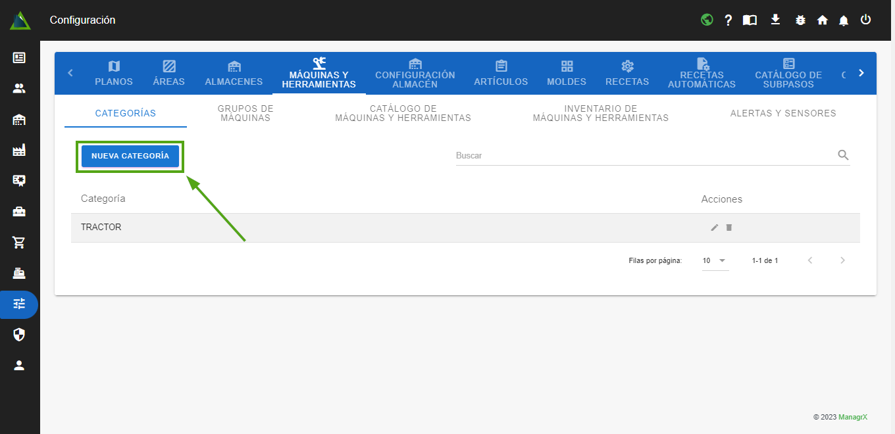Open the help question mark icon
Screen dimensions: 895x434
pos(729,20)
